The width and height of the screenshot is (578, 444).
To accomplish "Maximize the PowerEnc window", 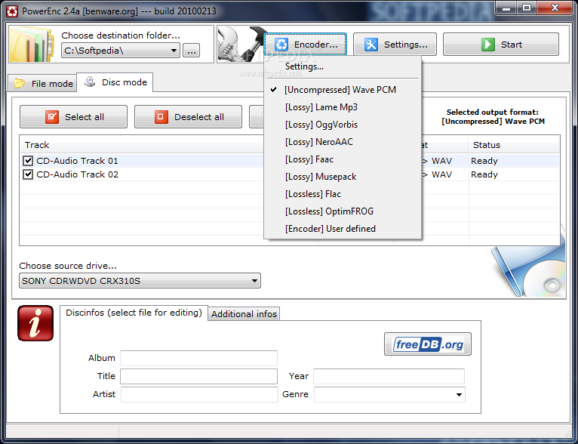I will (527, 8).
